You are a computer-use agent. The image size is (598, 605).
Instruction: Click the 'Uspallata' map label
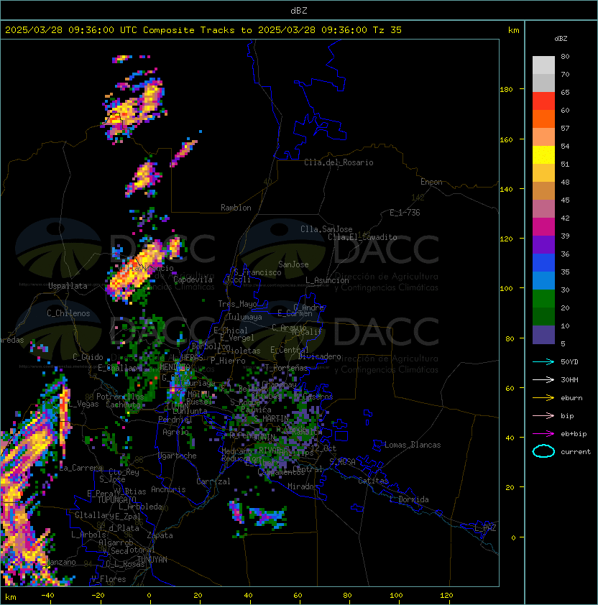[68, 286]
